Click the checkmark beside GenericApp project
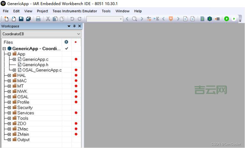The width and height of the screenshot is (245, 148). tap(66, 49)
